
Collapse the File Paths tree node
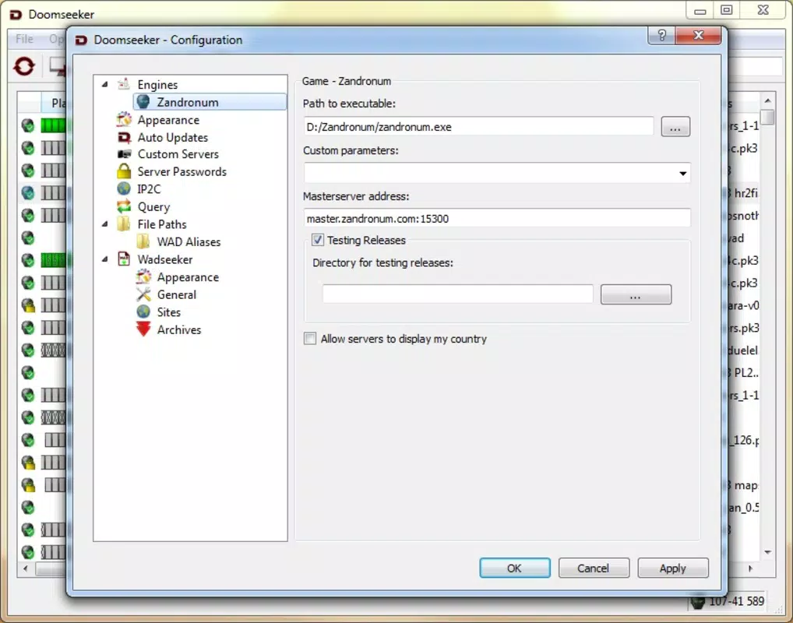(105, 224)
